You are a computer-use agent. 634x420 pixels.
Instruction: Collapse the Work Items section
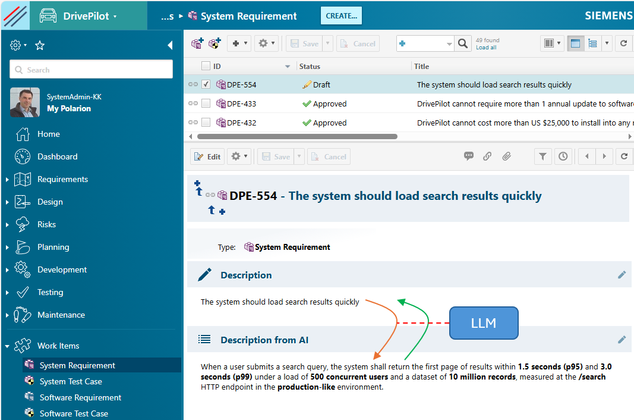(x=7, y=346)
